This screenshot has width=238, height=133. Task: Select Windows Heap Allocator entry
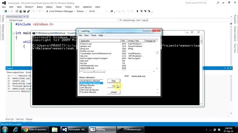click(91, 83)
